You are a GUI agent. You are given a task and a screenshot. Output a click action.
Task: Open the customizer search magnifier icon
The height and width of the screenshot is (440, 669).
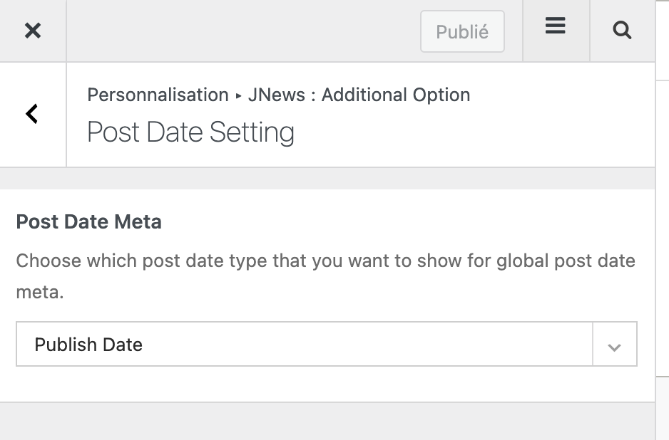coord(622,30)
